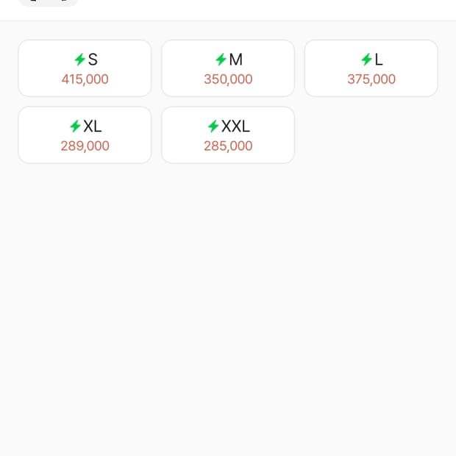Click the lightning bolt icon beside M
This screenshot has width=456, height=456.
[221, 60]
